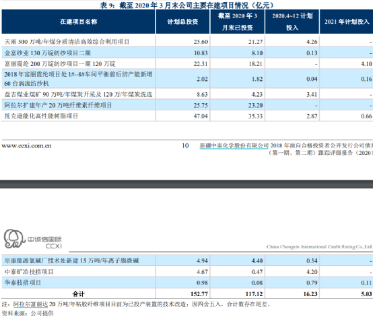This screenshot has height=317, width=373.
Task: Click value 0.66 for 托克逊能化
Action: [x=366, y=116]
